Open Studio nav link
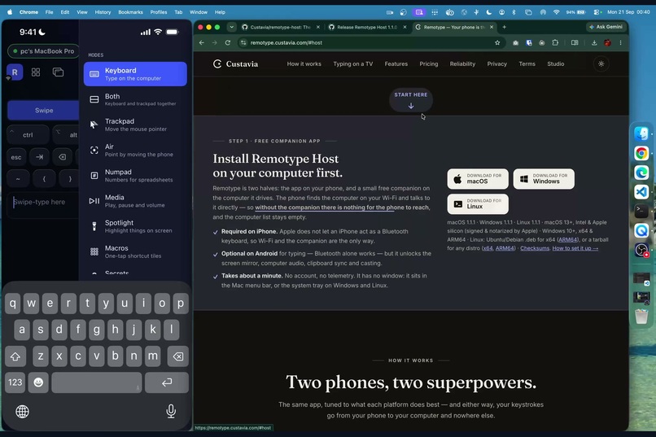 556,64
